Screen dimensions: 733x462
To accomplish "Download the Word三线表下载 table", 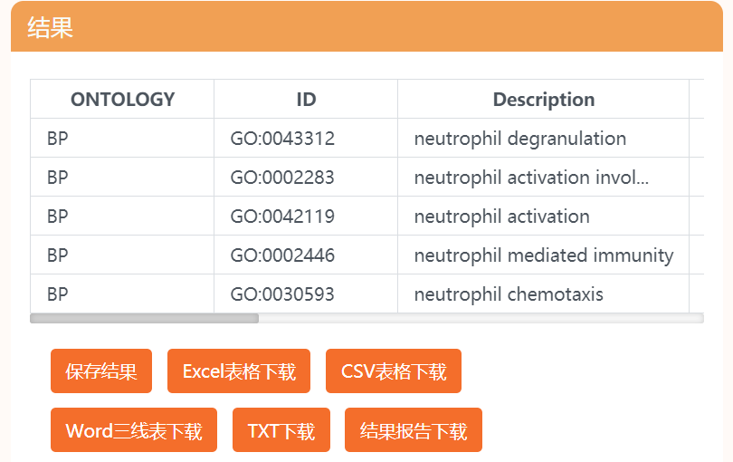I will point(134,430).
